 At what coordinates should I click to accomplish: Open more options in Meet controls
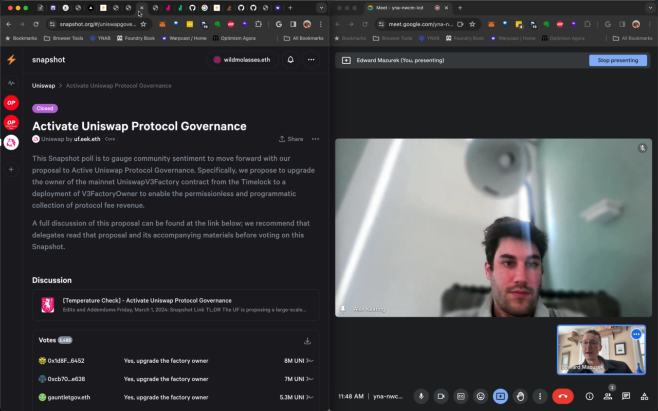pyautogui.click(x=540, y=396)
